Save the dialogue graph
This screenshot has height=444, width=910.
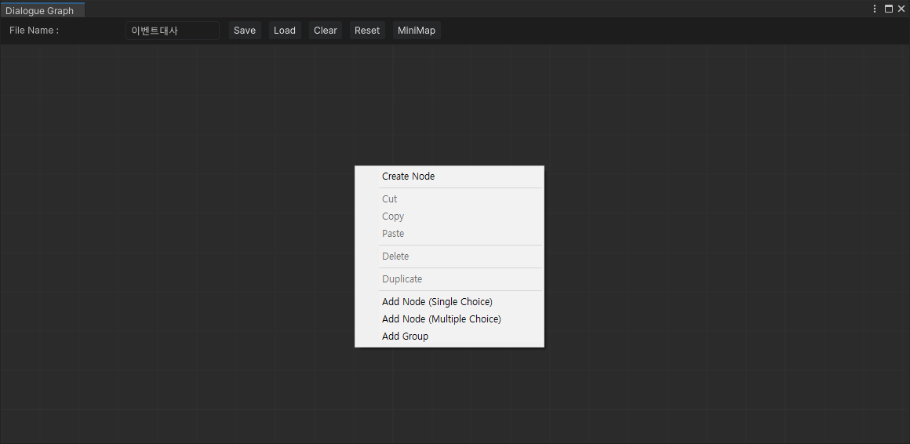tap(245, 31)
